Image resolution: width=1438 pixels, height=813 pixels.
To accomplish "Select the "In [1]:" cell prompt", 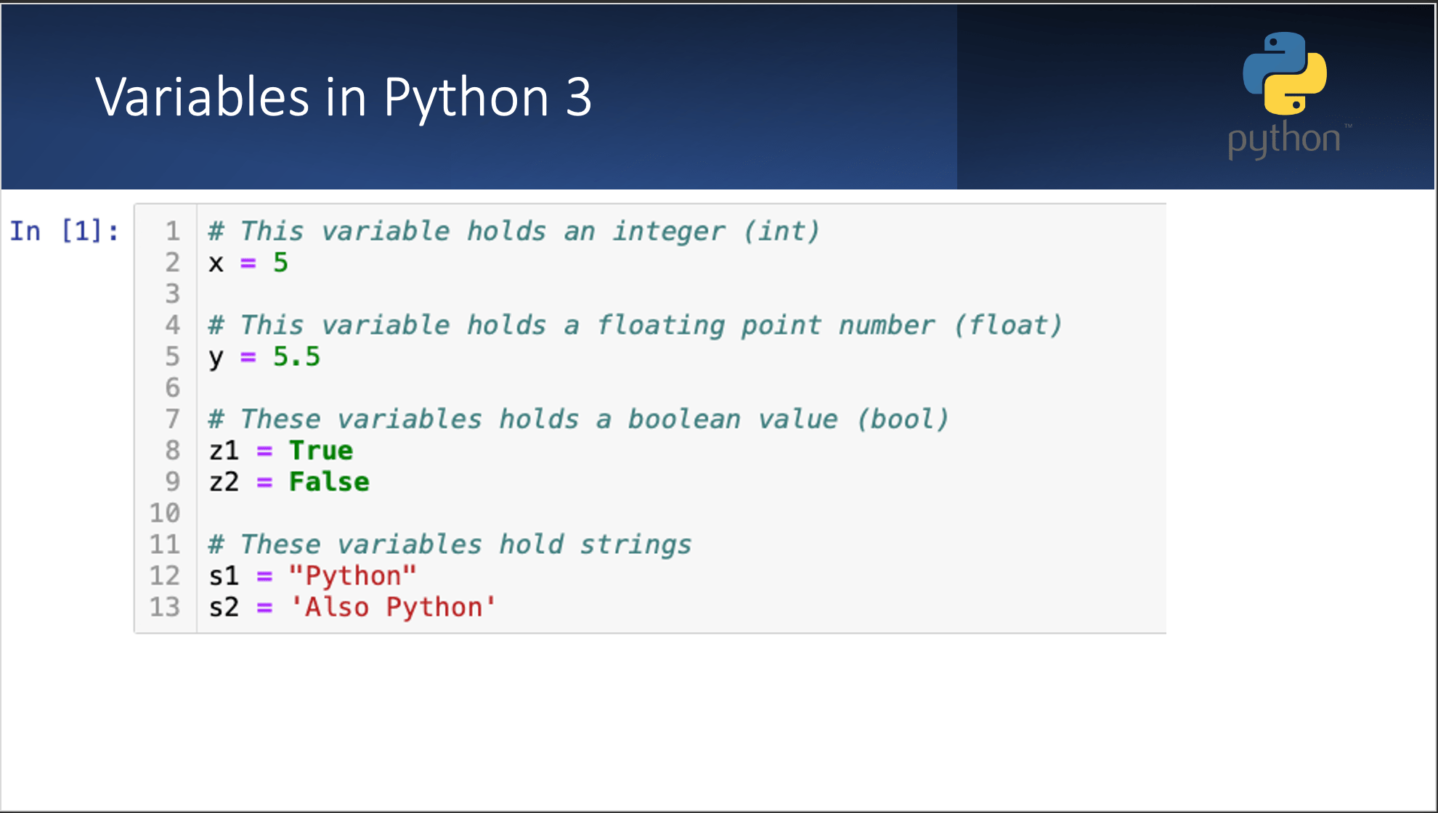I will 64,231.
